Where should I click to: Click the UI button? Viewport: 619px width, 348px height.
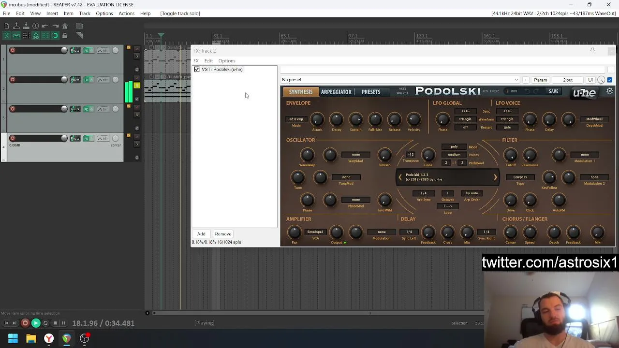pos(590,80)
